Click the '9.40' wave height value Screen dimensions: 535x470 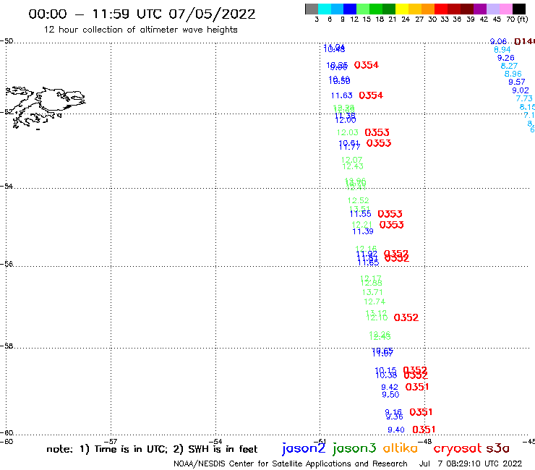pyautogui.click(x=396, y=430)
